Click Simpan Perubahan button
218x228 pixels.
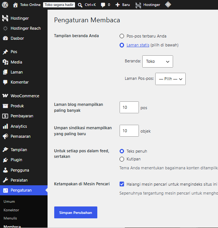tap(76, 212)
